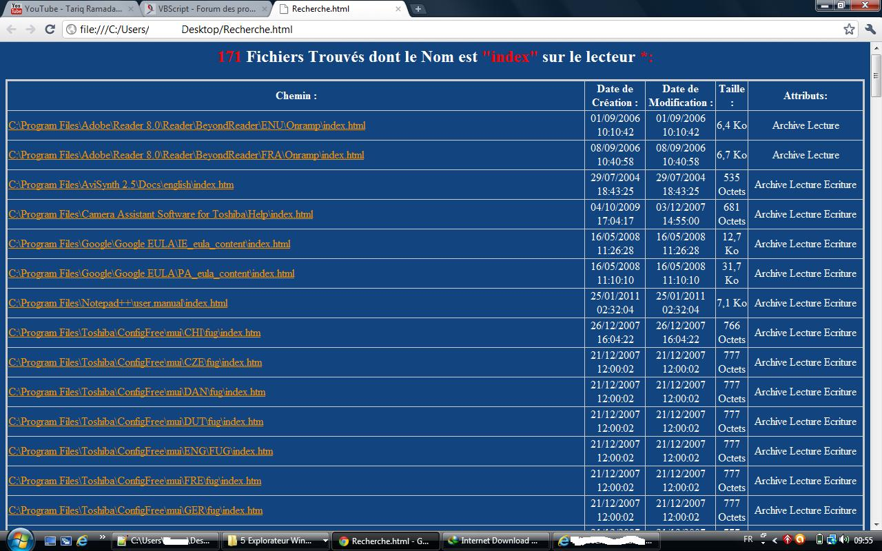This screenshot has width=882, height=551.
Task: Click the browser back arrow
Action: coord(11,29)
